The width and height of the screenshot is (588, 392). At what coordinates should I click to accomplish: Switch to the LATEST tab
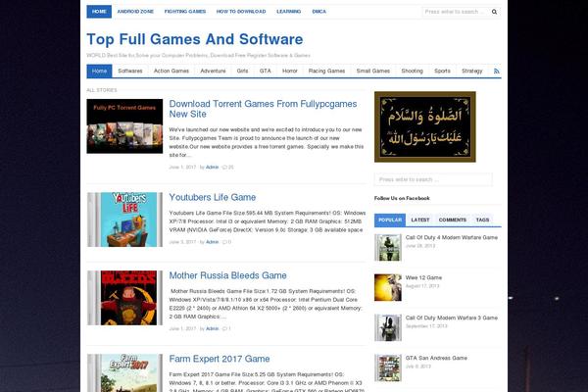(x=420, y=220)
